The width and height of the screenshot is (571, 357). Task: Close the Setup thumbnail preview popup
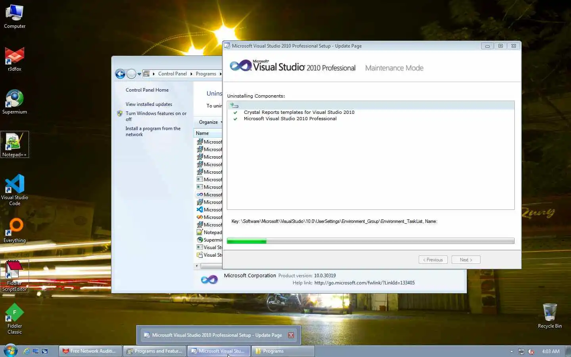click(291, 335)
